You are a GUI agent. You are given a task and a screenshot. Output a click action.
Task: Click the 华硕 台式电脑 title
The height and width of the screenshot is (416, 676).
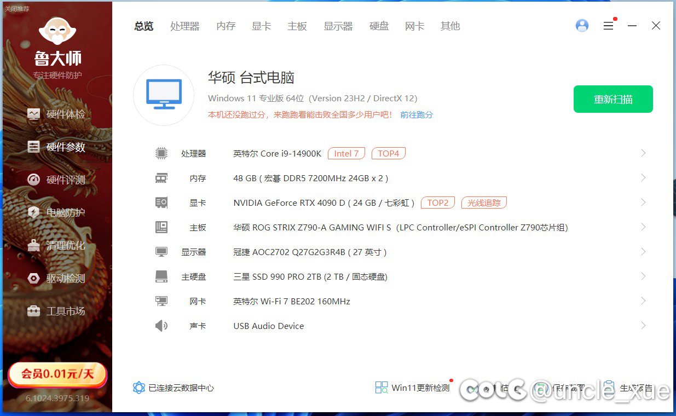pyautogui.click(x=251, y=78)
